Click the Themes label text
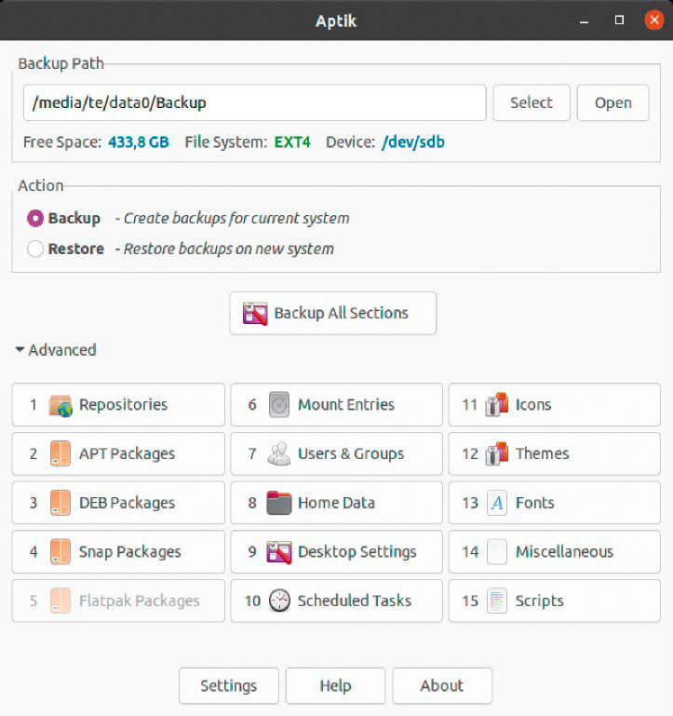The height and width of the screenshot is (716, 673). coord(543,453)
